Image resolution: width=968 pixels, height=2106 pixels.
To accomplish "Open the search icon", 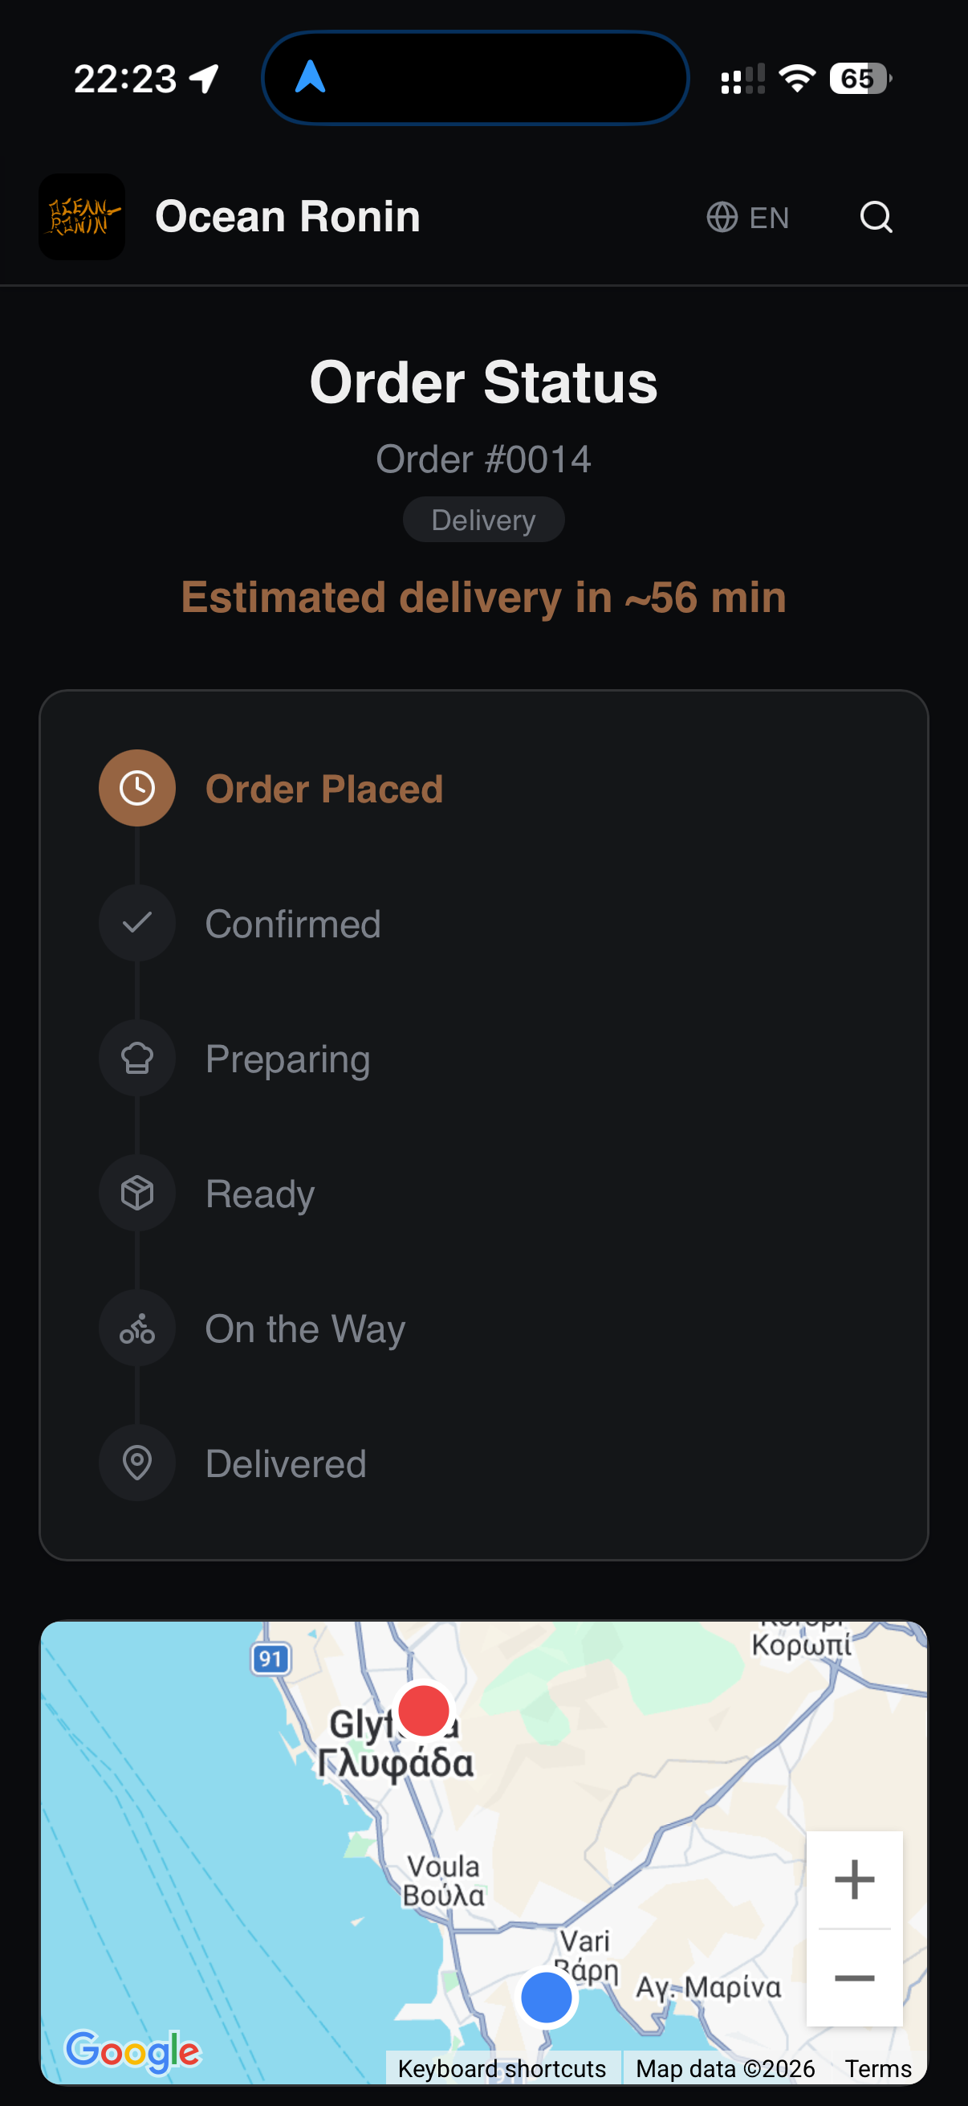I will click(875, 217).
